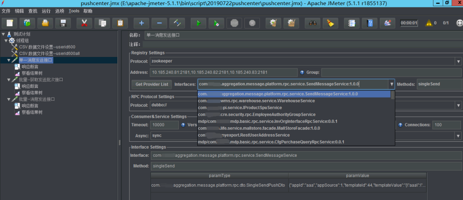
Task: Expand all tree nodes with plus icon
Action: tap(141, 23)
